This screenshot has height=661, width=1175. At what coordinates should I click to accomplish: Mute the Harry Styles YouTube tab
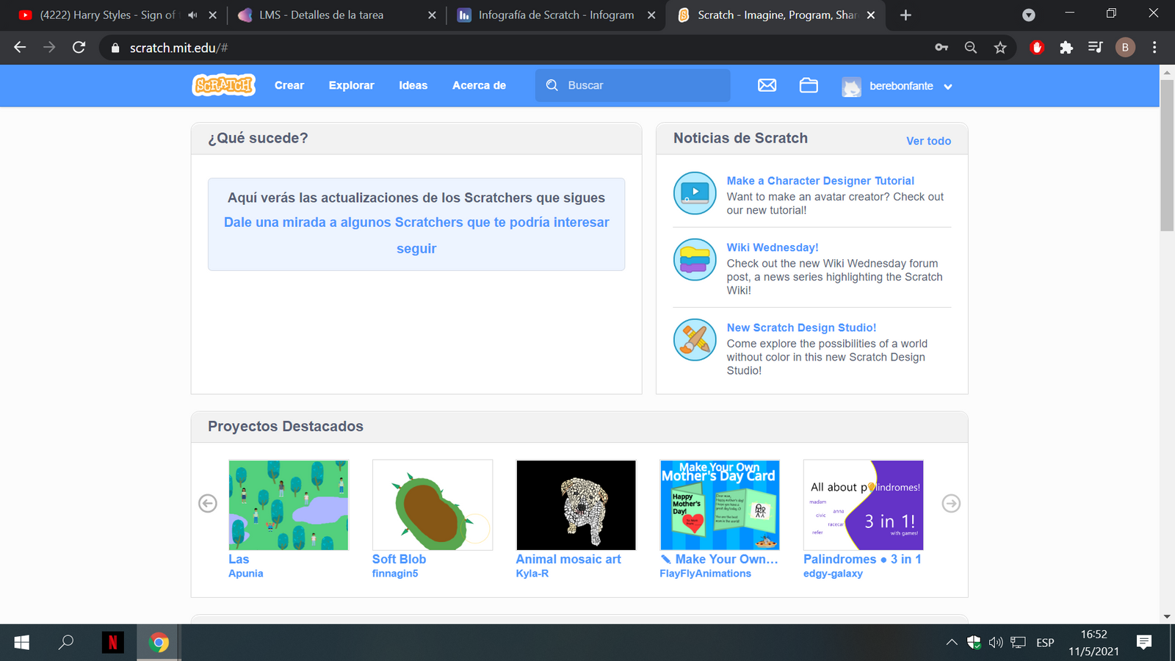pos(192,15)
